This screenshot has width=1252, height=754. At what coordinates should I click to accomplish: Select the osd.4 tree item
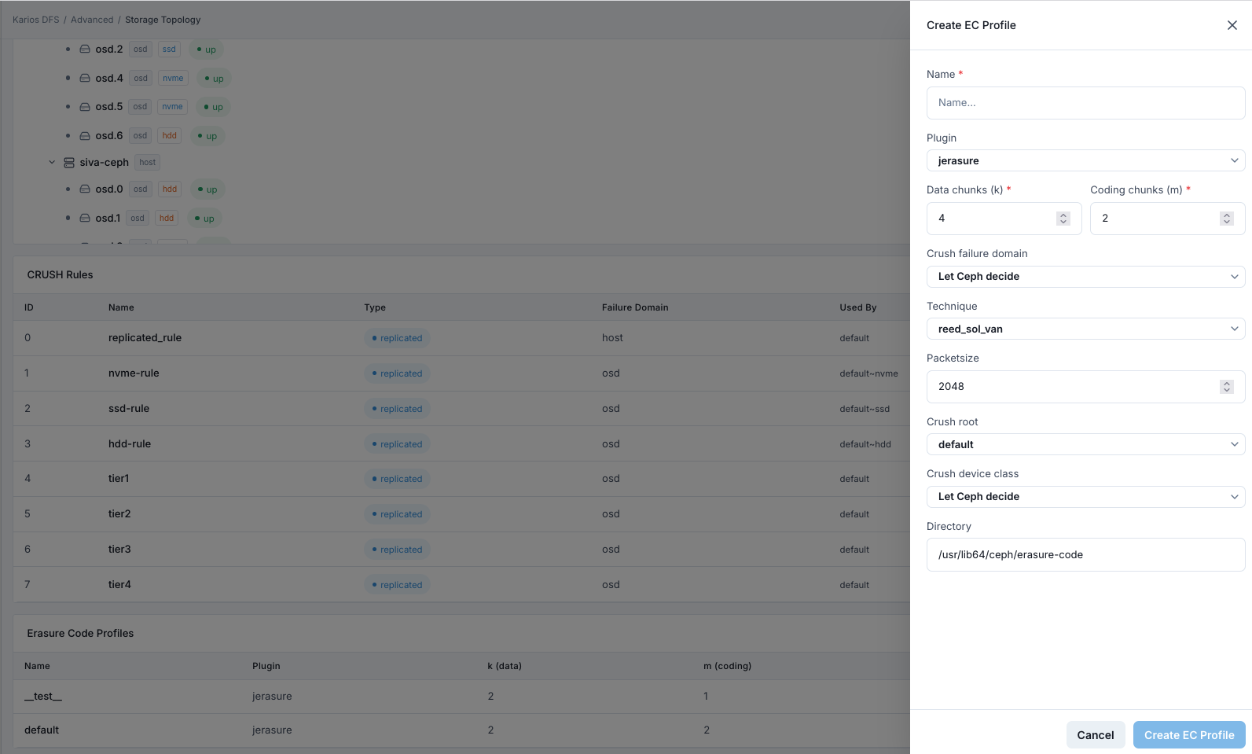point(109,79)
